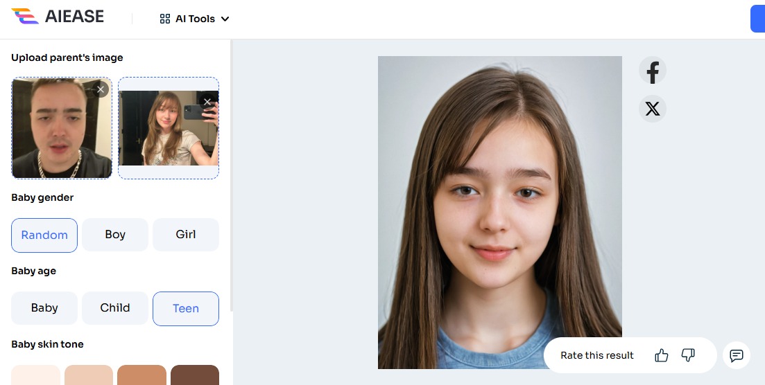Give the result a thumbs up

pos(662,355)
